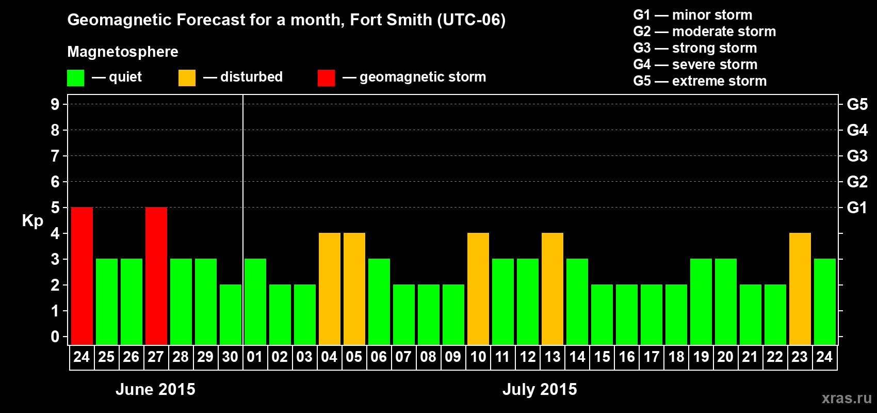
Task: Click the 'G2 — moderate storm' legend text
Action: [705, 31]
